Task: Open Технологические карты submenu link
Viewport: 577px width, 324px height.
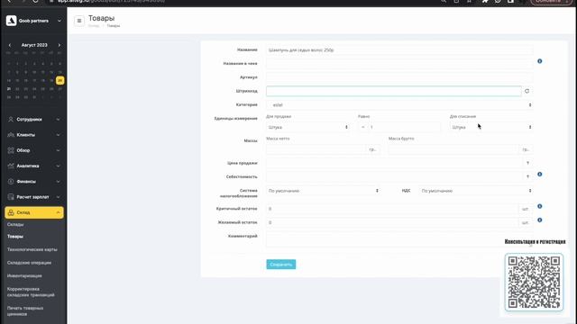Action: coord(32,249)
